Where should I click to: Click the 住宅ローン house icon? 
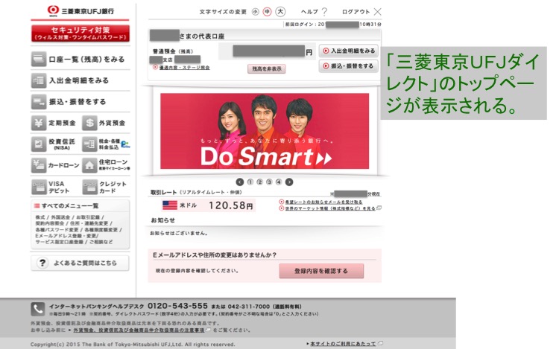pyautogui.click(x=89, y=165)
